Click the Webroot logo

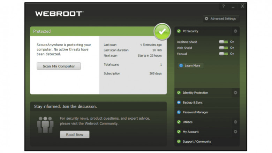pyautogui.click(x=59, y=14)
